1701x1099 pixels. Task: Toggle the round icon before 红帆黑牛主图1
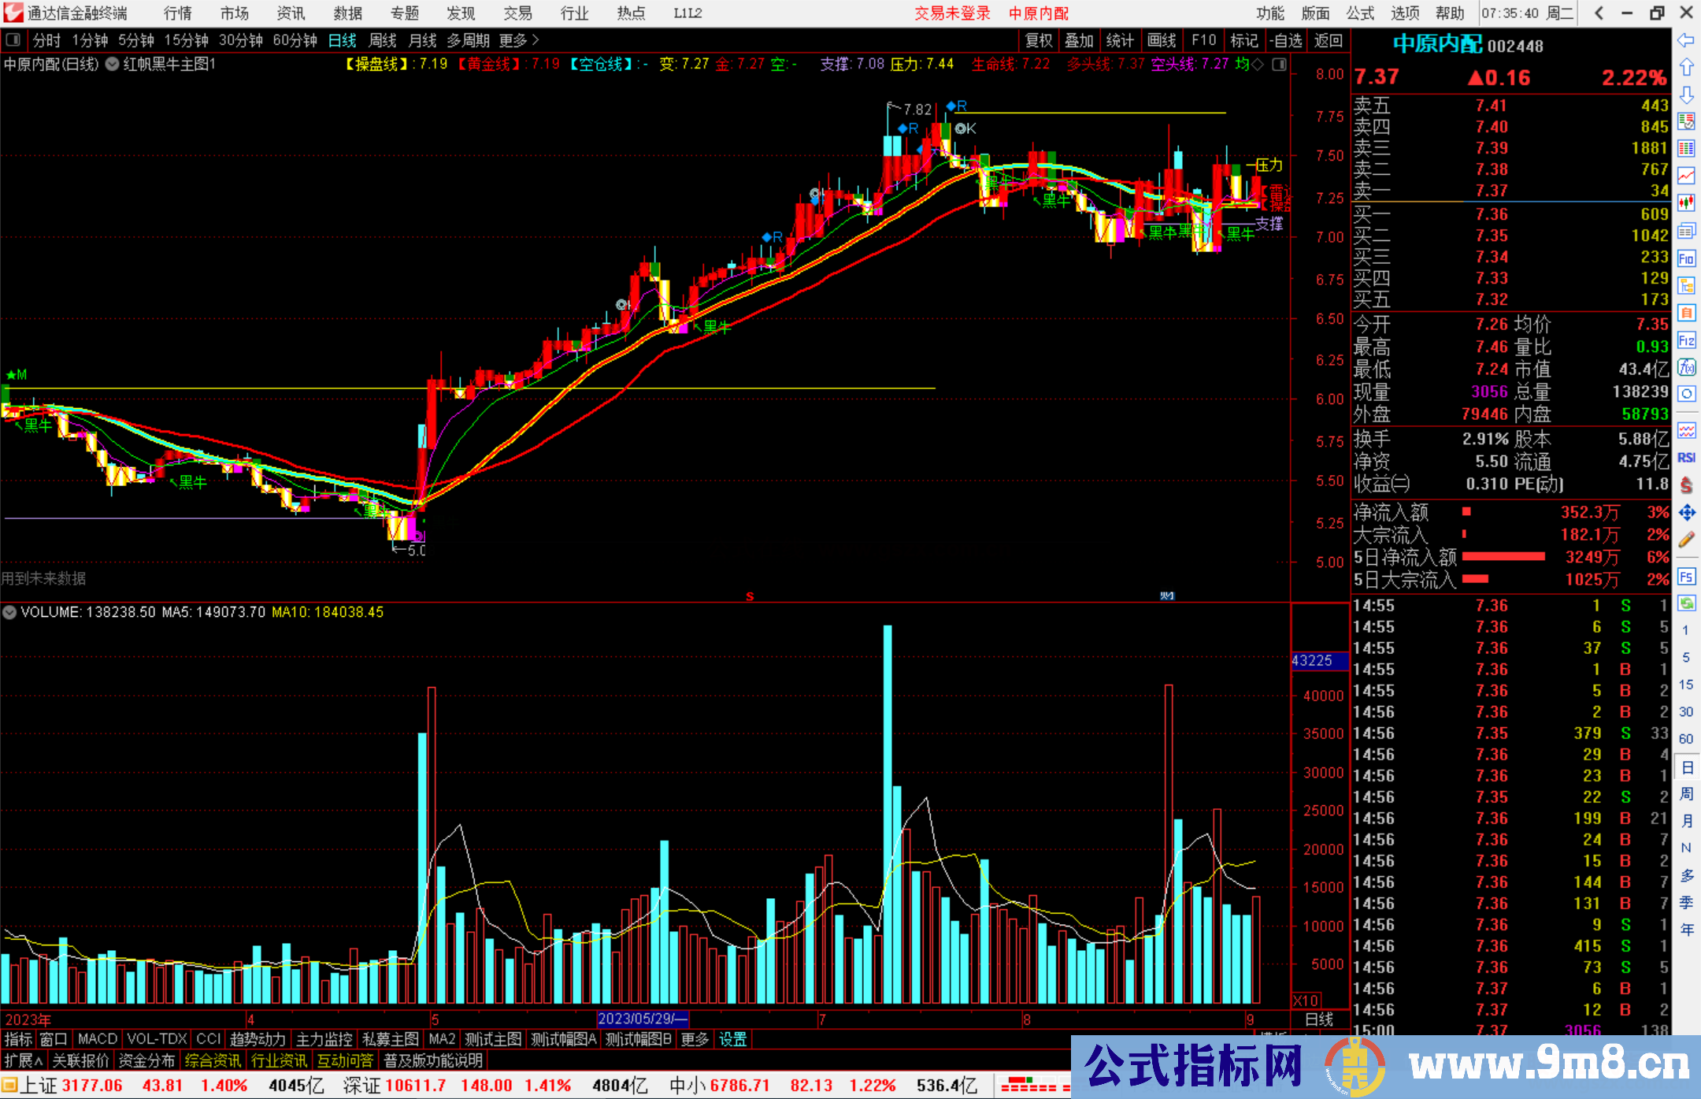(112, 65)
